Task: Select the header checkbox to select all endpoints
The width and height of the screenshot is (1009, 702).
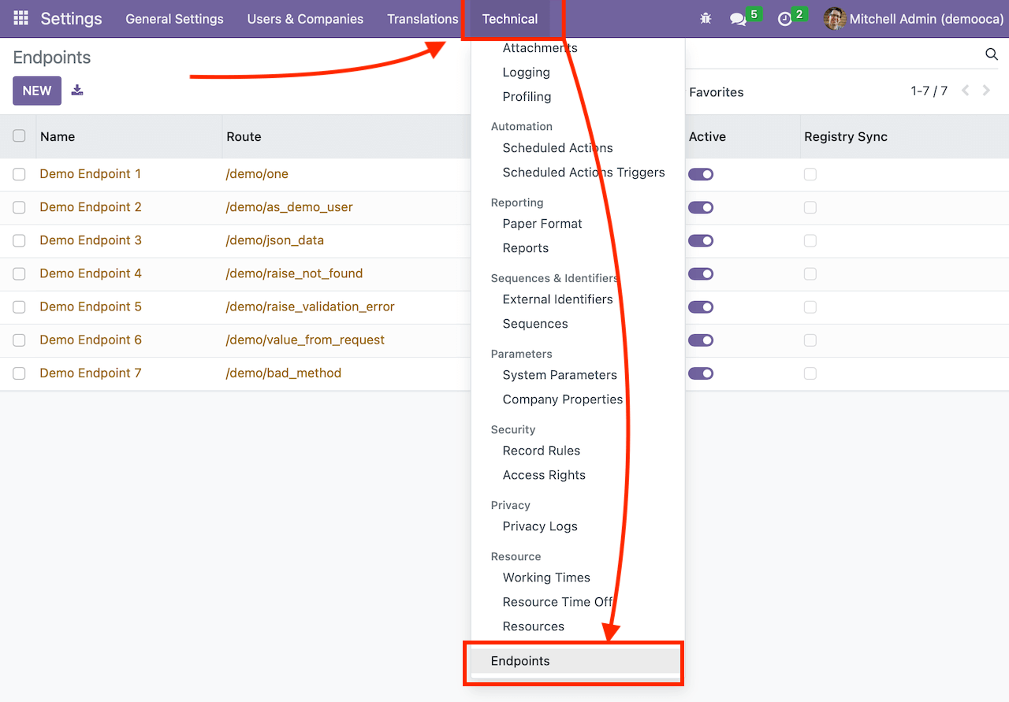Action: [19, 136]
